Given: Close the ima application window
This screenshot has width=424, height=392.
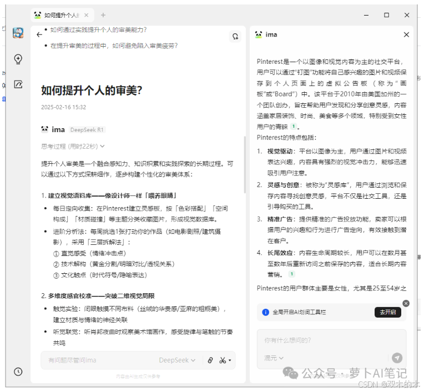Looking at the screenshot, I should pos(407,15).
